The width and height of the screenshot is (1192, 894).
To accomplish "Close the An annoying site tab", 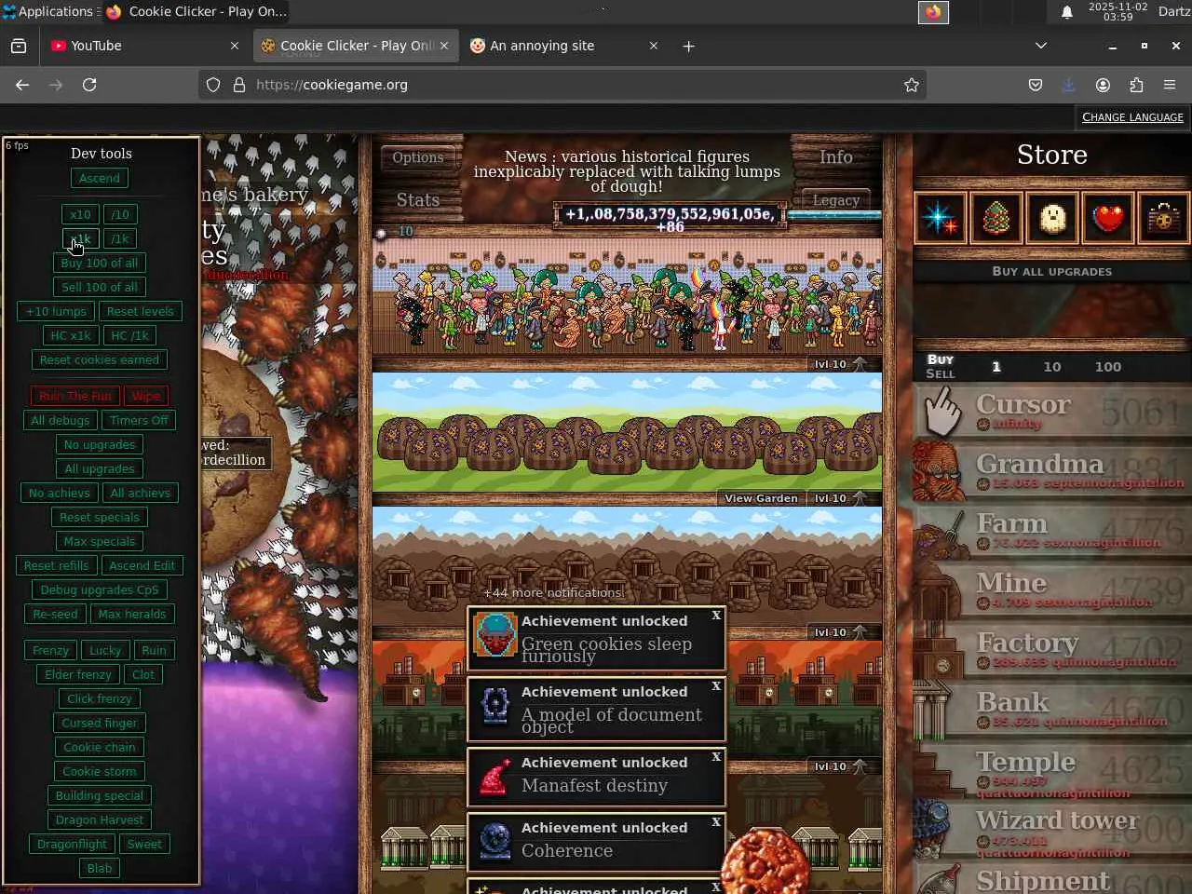I will pyautogui.click(x=654, y=46).
